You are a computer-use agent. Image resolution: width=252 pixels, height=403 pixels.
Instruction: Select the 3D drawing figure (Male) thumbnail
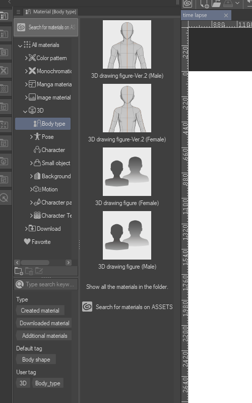coord(127,235)
